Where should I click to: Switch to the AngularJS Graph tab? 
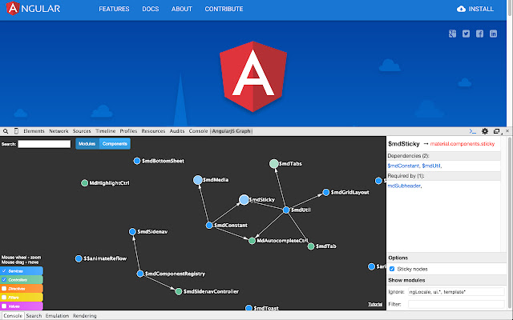pyautogui.click(x=232, y=130)
